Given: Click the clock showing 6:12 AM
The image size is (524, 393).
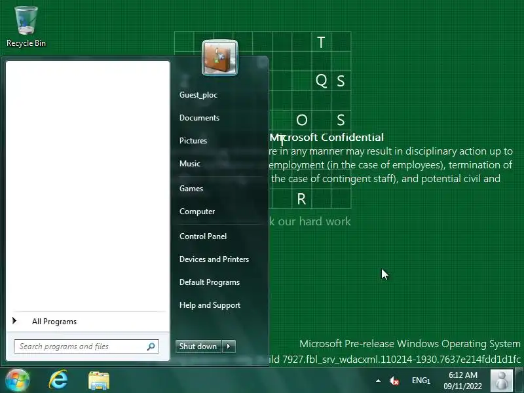Looking at the screenshot, I should [x=463, y=381].
